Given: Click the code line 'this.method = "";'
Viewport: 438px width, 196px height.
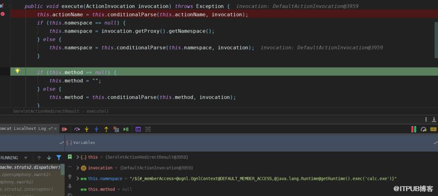Looking at the screenshot, I should 75,81.
